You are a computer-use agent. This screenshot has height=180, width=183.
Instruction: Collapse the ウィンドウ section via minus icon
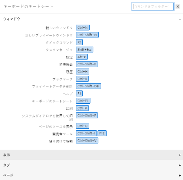tap(180, 19)
